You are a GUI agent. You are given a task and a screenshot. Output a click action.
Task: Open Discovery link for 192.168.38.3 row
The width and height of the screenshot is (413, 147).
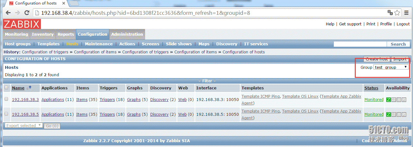(x=159, y=100)
